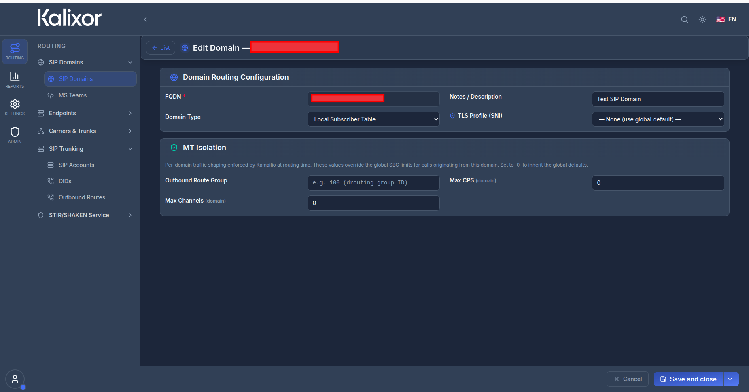Click the Notes / Description field
The width and height of the screenshot is (749, 392).
658,99
